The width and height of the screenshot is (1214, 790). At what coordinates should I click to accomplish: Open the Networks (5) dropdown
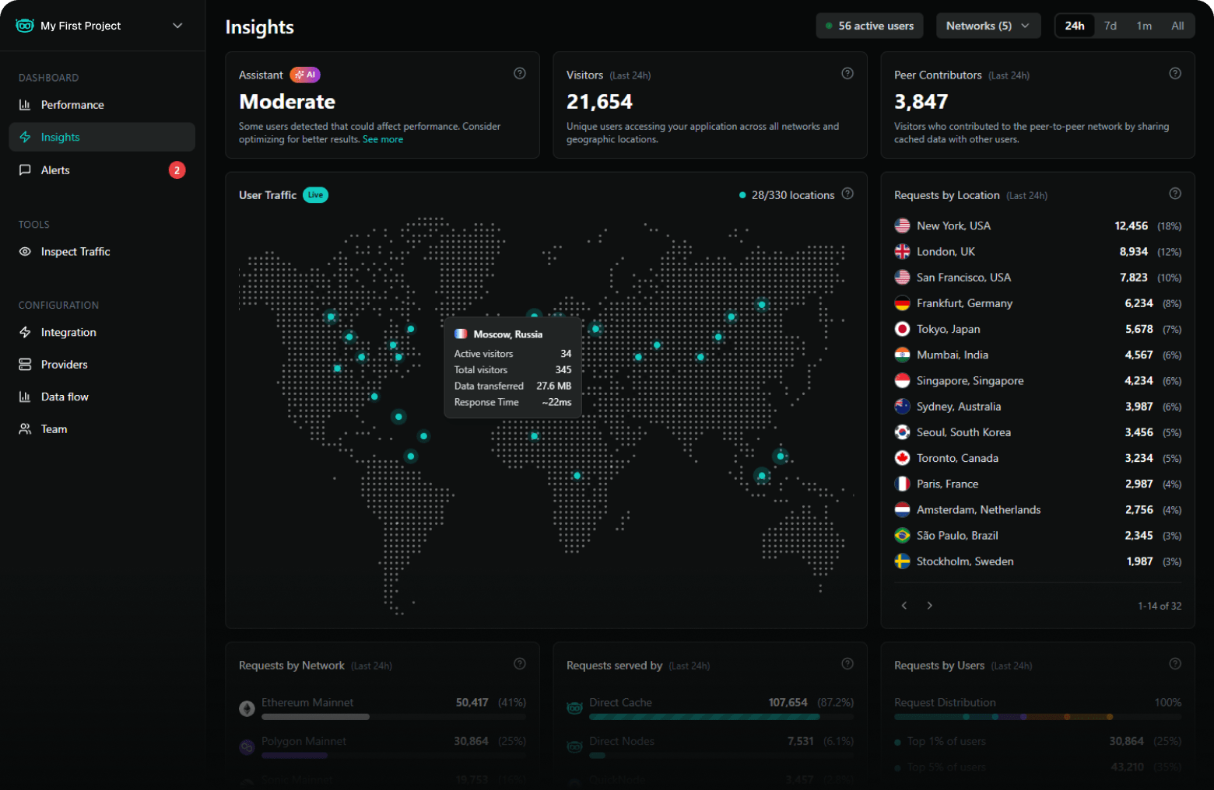[x=988, y=26]
